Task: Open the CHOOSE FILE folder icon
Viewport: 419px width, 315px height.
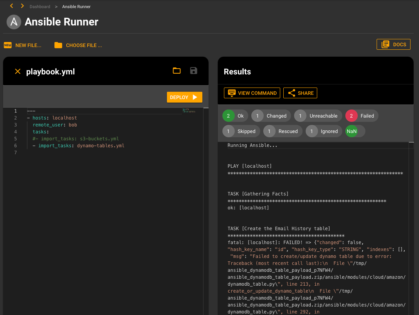Action: pos(58,45)
